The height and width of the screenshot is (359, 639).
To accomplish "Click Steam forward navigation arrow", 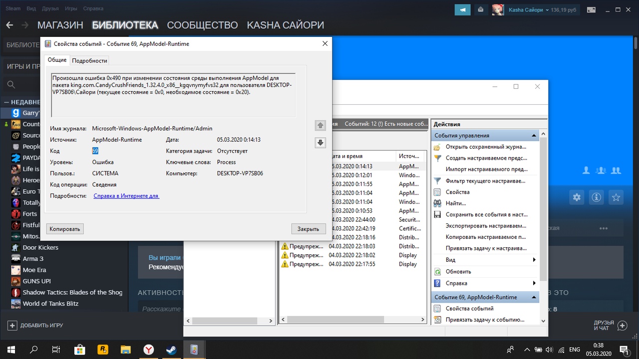I will click(25, 25).
